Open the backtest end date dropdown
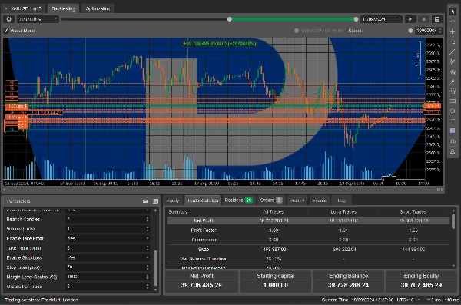461x305 pixels. point(381,19)
